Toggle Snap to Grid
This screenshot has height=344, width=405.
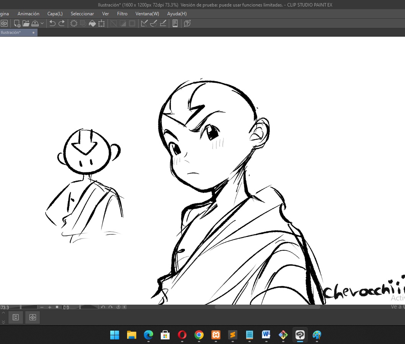[163, 23]
